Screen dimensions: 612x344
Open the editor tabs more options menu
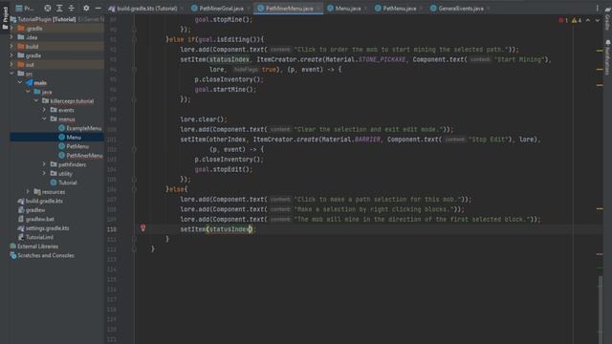(x=597, y=9)
